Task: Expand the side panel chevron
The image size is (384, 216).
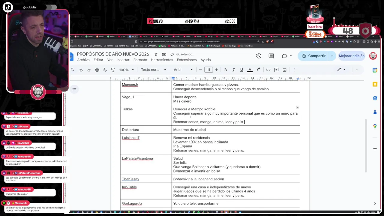Action: [x=375, y=203]
